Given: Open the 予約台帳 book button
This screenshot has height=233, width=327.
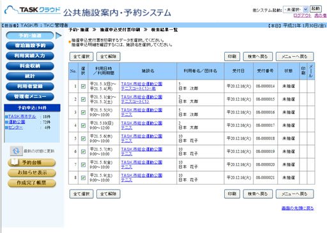Looking at the screenshot, I should click(x=32, y=162).
